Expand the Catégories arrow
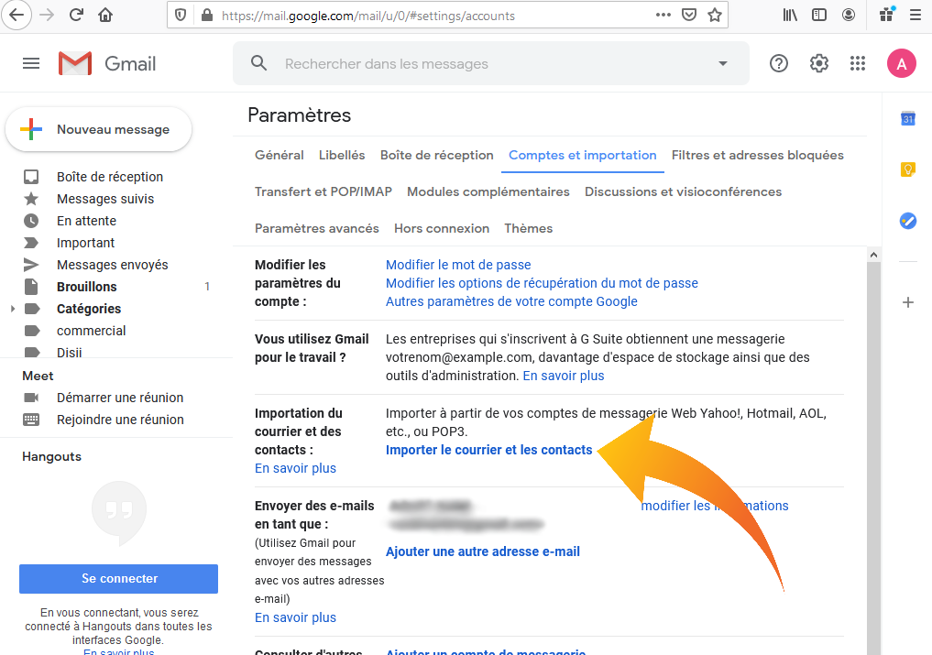This screenshot has height=655, width=932. click(13, 309)
